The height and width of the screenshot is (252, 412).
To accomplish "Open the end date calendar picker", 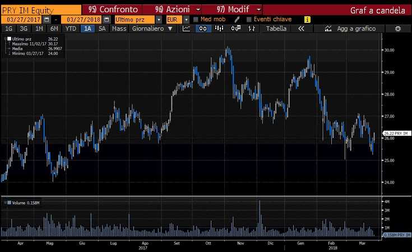I will coord(107,20).
